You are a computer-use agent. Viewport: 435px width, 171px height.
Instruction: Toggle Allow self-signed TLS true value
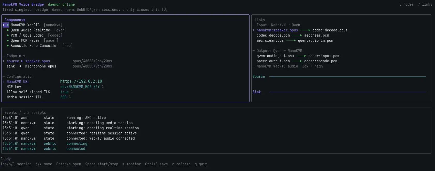click(65, 92)
